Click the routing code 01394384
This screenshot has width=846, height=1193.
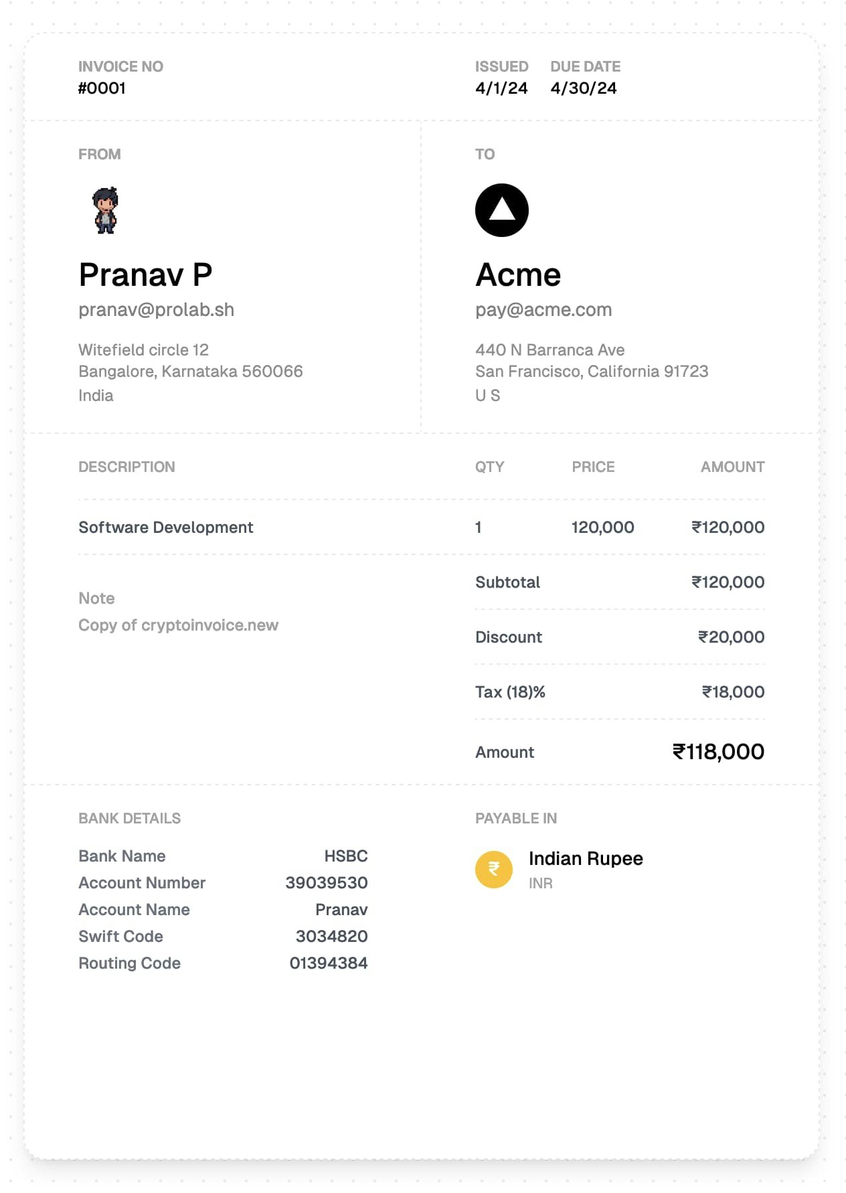coord(329,963)
